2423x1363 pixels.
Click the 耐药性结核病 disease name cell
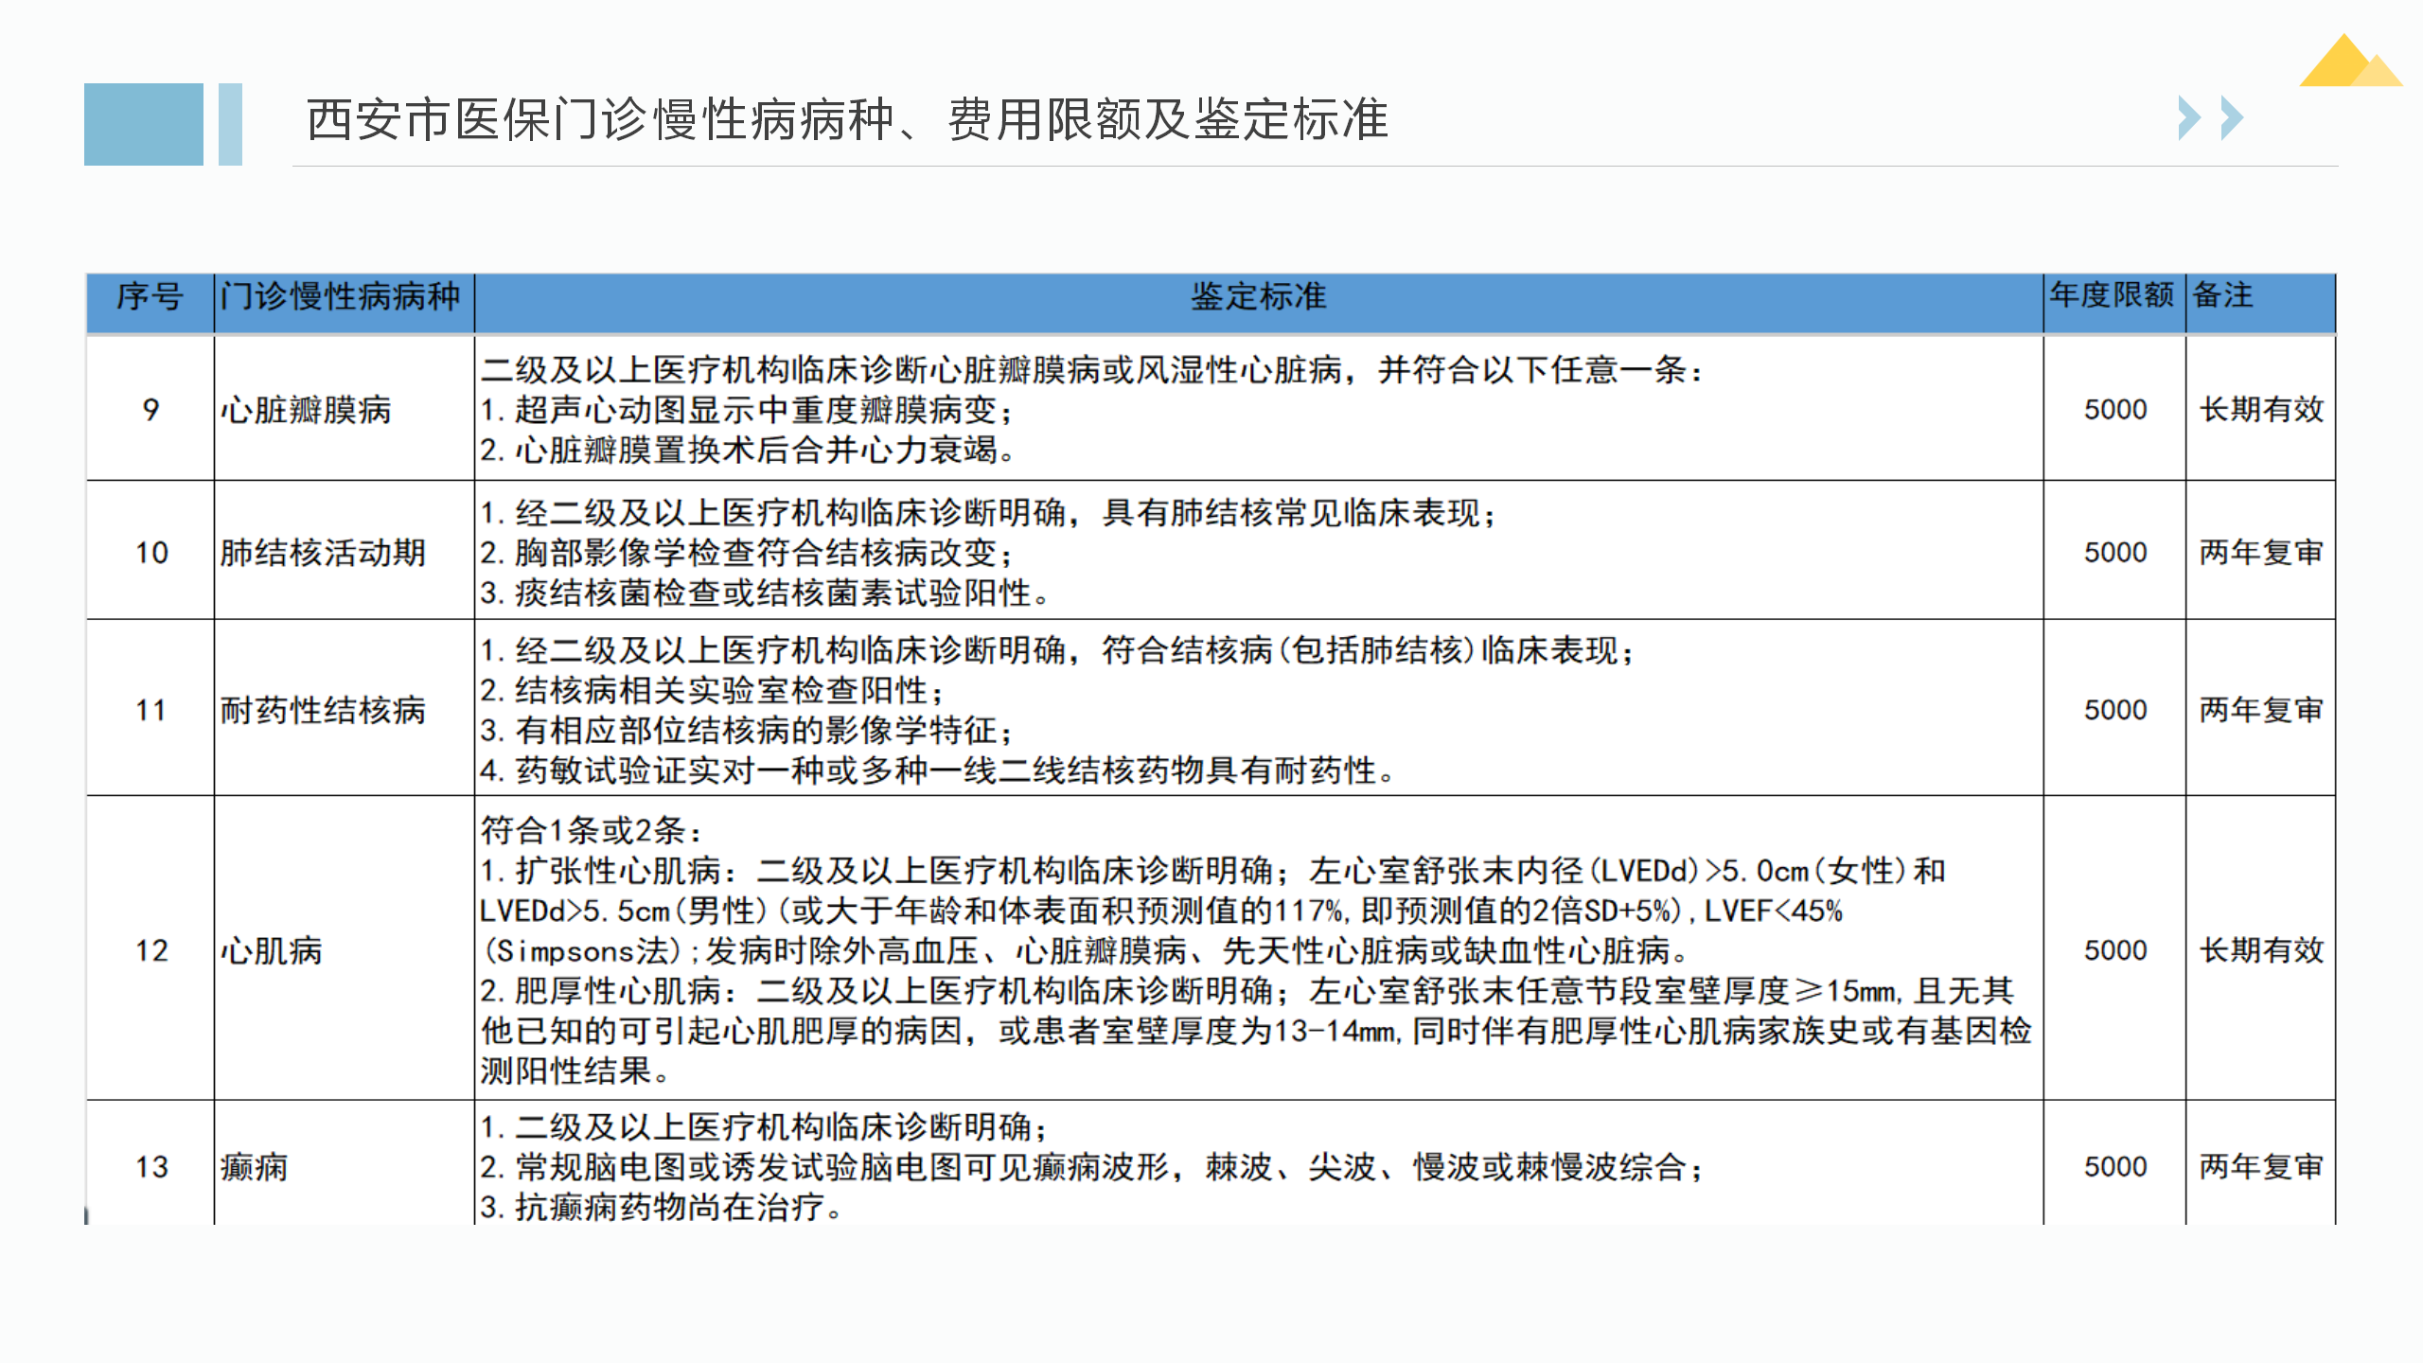point(323,710)
